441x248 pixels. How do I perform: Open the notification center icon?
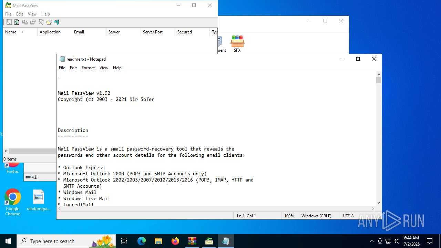pyautogui.click(x=430, y=241)
